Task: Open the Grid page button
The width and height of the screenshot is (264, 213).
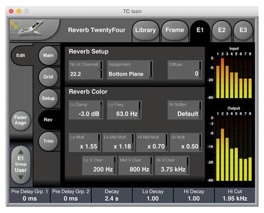Action: 48,77
